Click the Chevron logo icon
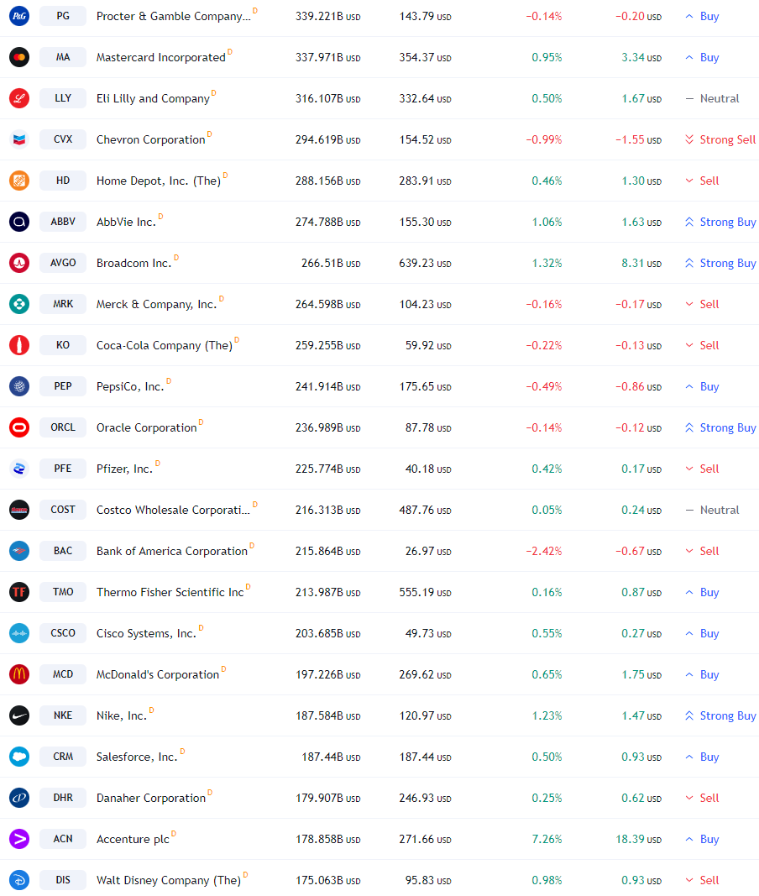Screen dimensions: 759x896 coord(19,139)
